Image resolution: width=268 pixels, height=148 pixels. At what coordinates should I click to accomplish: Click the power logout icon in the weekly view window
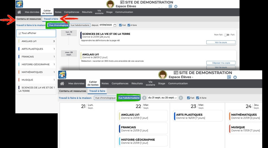pyautogui.click(x=235, y=77)
